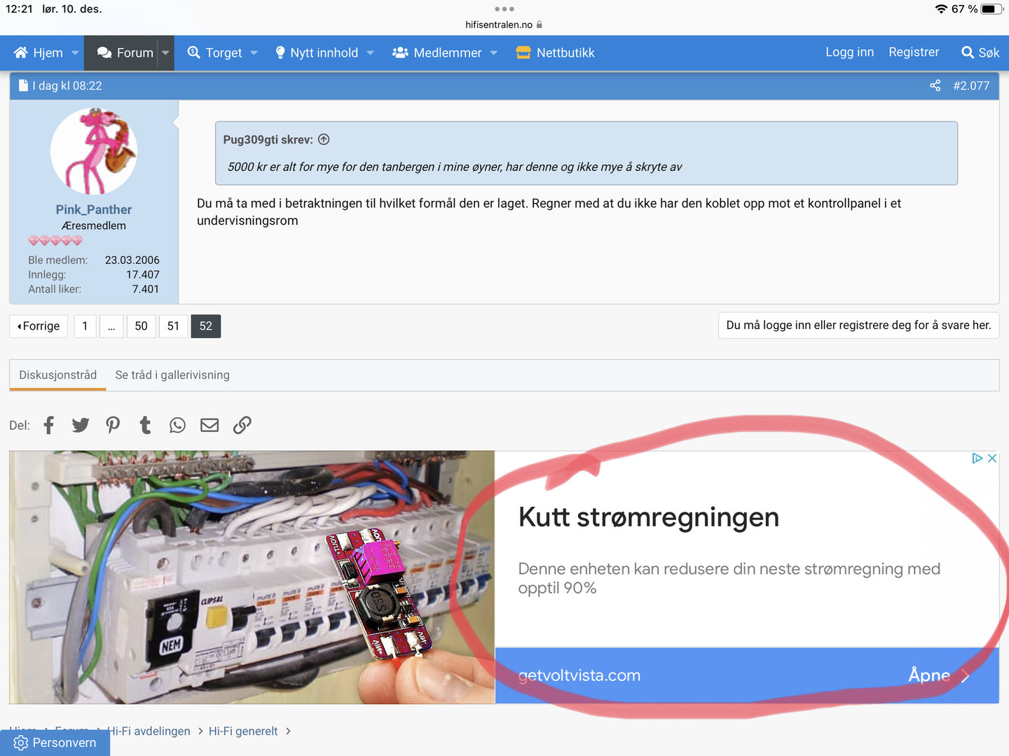Open the page jump ellipsis
Image resolution: width=1009 pixels, height=756 pixels.
[111, 326]
